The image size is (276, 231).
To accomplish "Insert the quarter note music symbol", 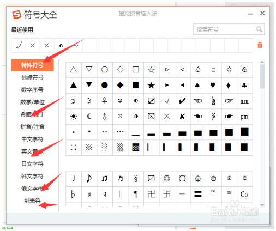I will (x=74, y=179).
